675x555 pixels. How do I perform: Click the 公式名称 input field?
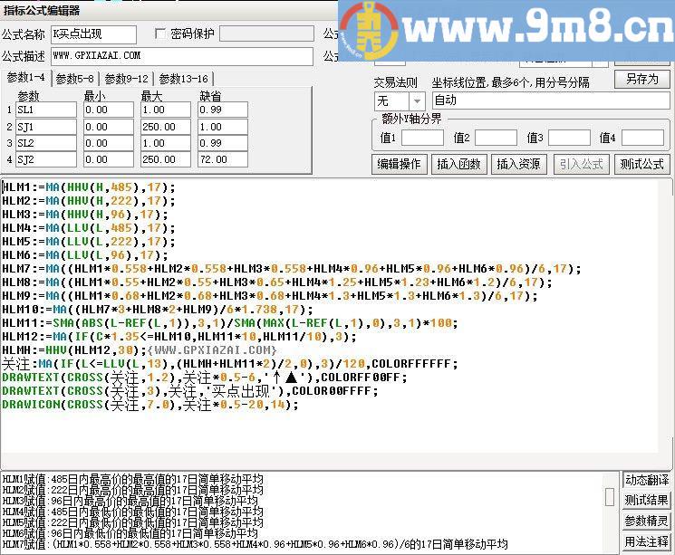[x=94, y=34]
